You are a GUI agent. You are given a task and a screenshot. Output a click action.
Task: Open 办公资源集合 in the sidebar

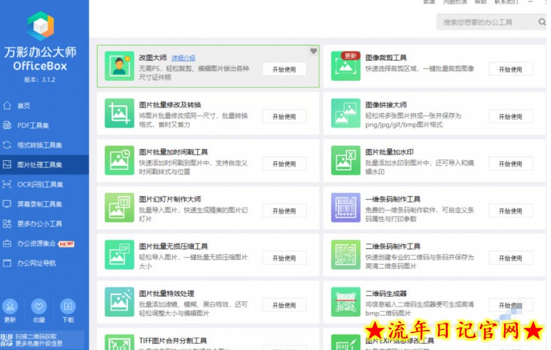tap(44, 244)
